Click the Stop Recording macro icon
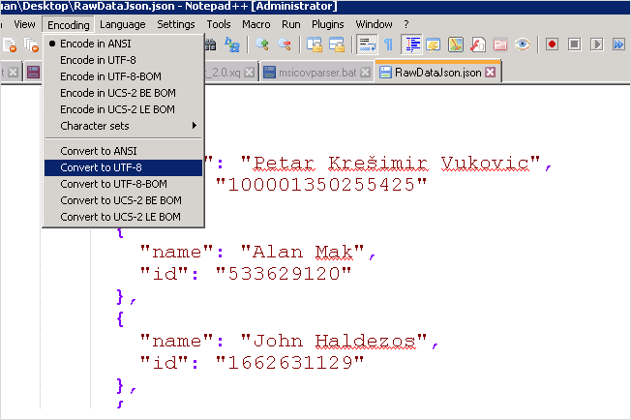 (x=574, y=44)
